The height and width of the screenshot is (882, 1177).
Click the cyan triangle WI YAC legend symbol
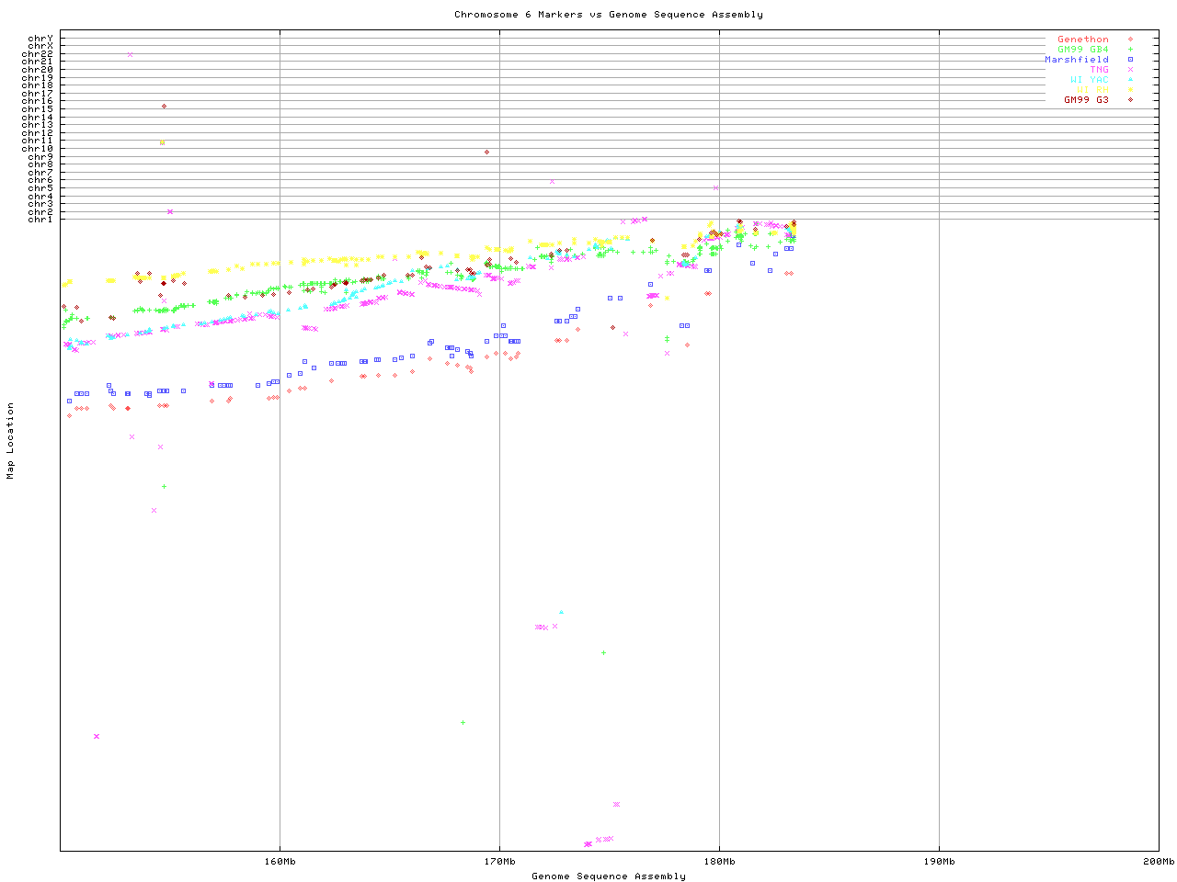click(x=1130, y=80)
